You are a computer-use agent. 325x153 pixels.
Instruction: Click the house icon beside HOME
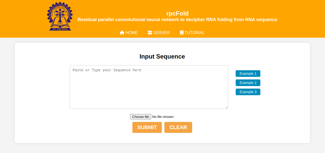(x=122, y=33)
